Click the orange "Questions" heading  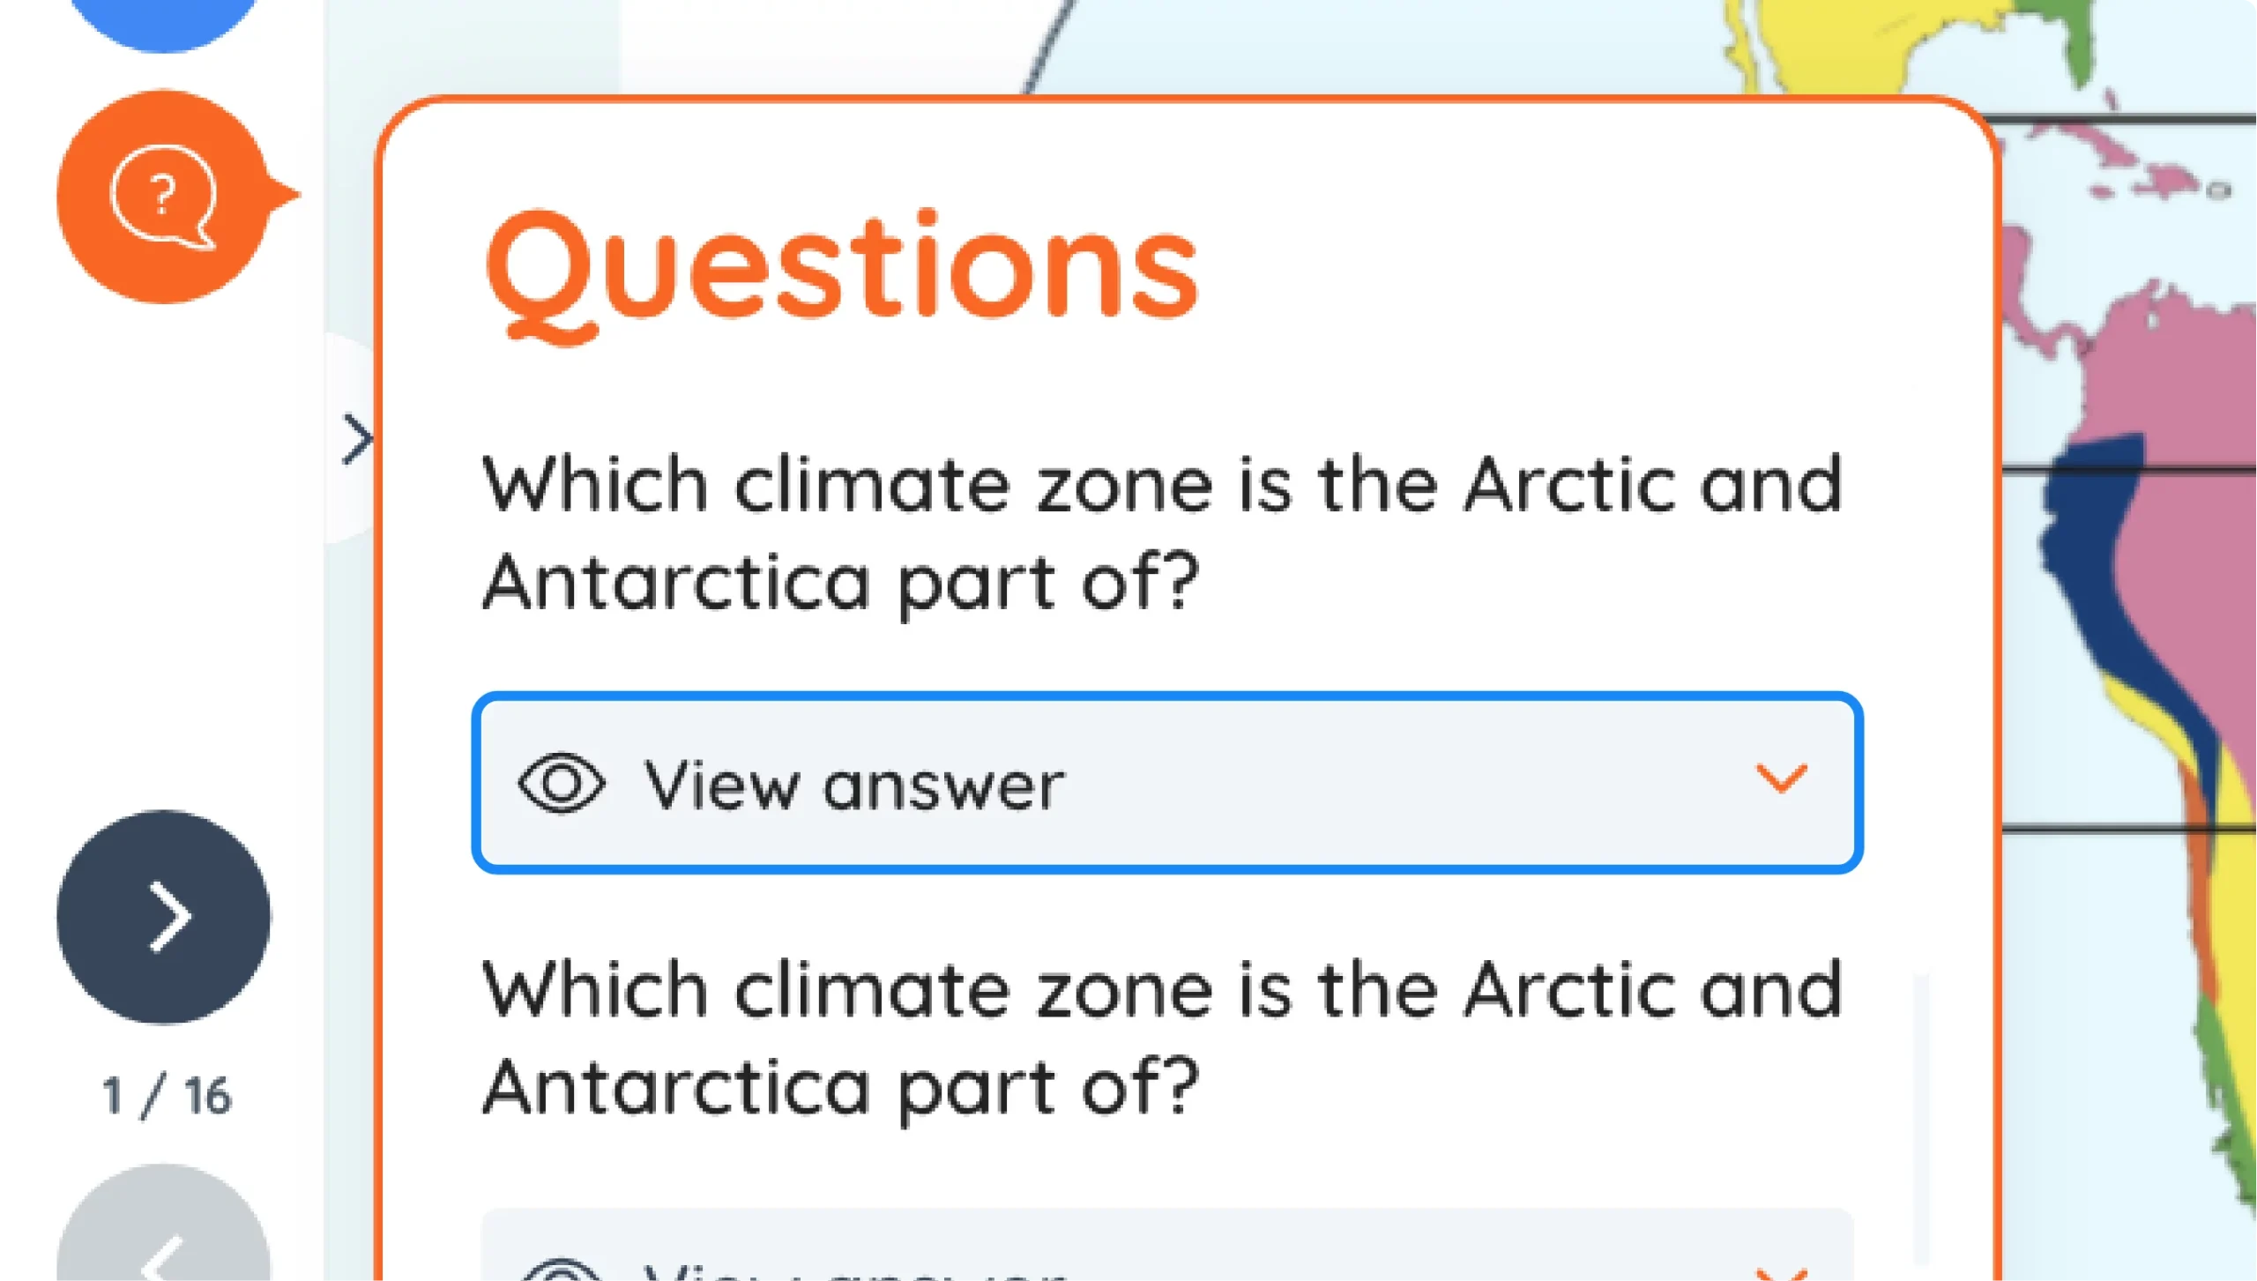(842, 269)
